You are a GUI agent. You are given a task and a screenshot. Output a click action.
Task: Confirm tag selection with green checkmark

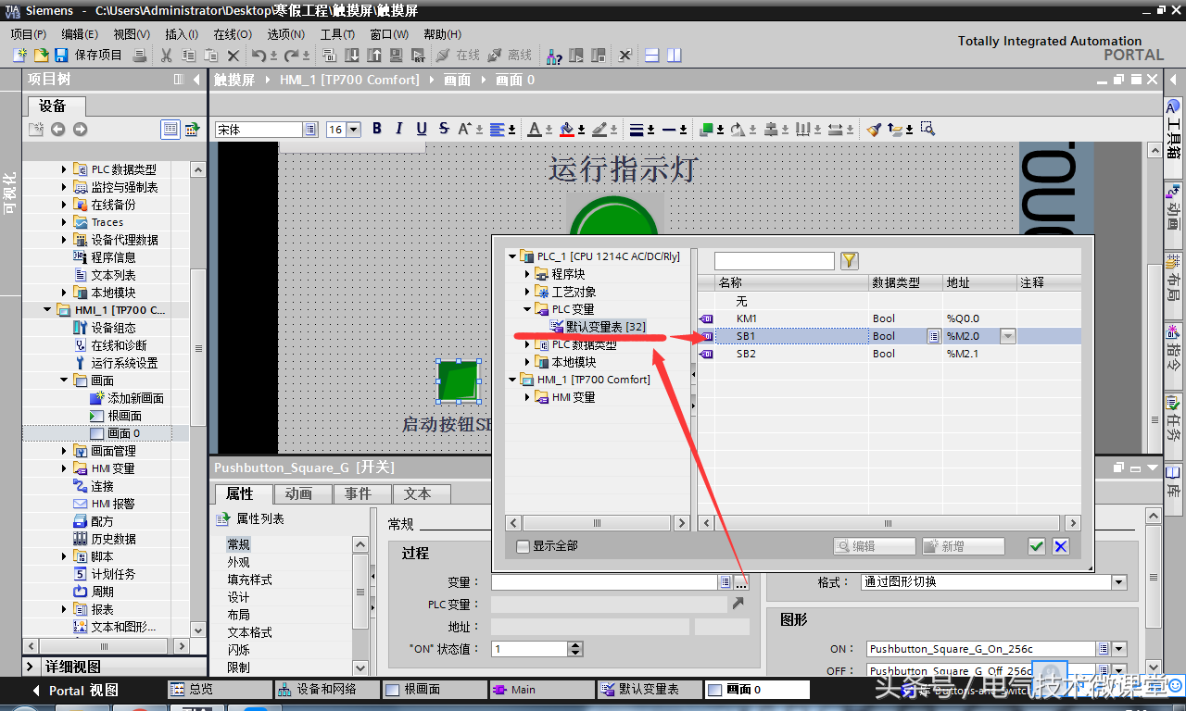[1037, 546]
